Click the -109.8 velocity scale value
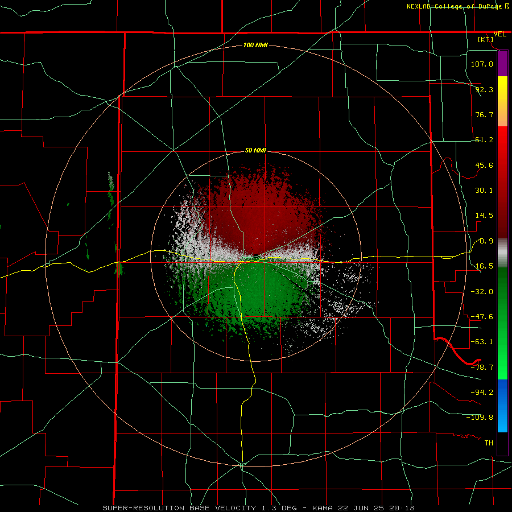The height and width of the screenshot is (512, 512). coord(480,418)
